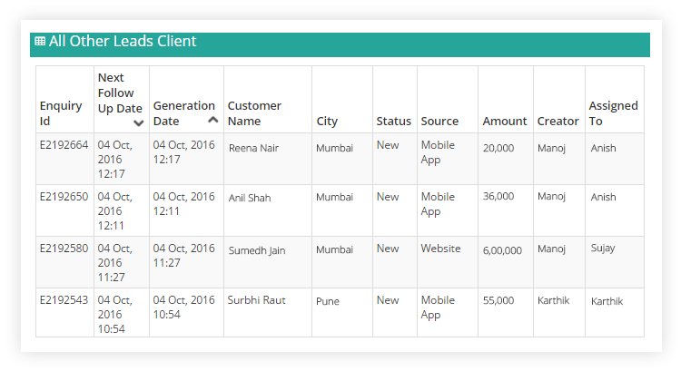Click the table grid icon beside title
This screenshot has width=681, height=371.
[x=40, y=41]
